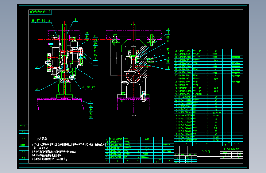Click part callout 3 at lower left
The height and width of the screenshot is (173, 266).
pyautogui.click(x=37, y=89)
